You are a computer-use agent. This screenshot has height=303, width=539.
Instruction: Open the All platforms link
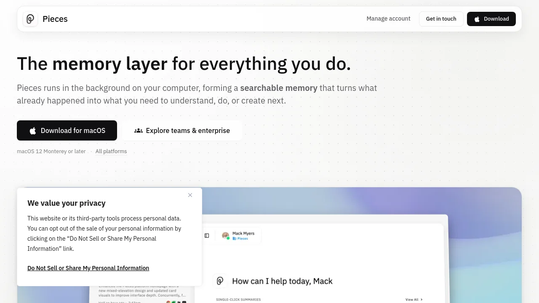point(111,151)
